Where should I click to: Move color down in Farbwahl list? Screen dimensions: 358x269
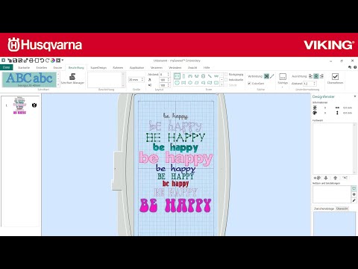tap(326, 178)
